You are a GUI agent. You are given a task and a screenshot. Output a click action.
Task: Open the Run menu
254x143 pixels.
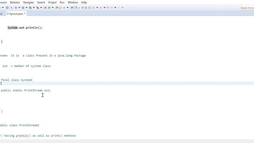pyautogui.click(x=62, y=2)
